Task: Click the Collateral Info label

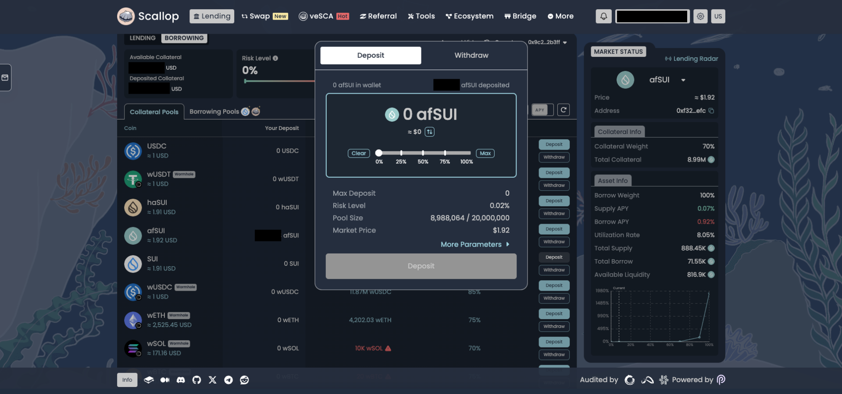Action: tap(619, 132)
